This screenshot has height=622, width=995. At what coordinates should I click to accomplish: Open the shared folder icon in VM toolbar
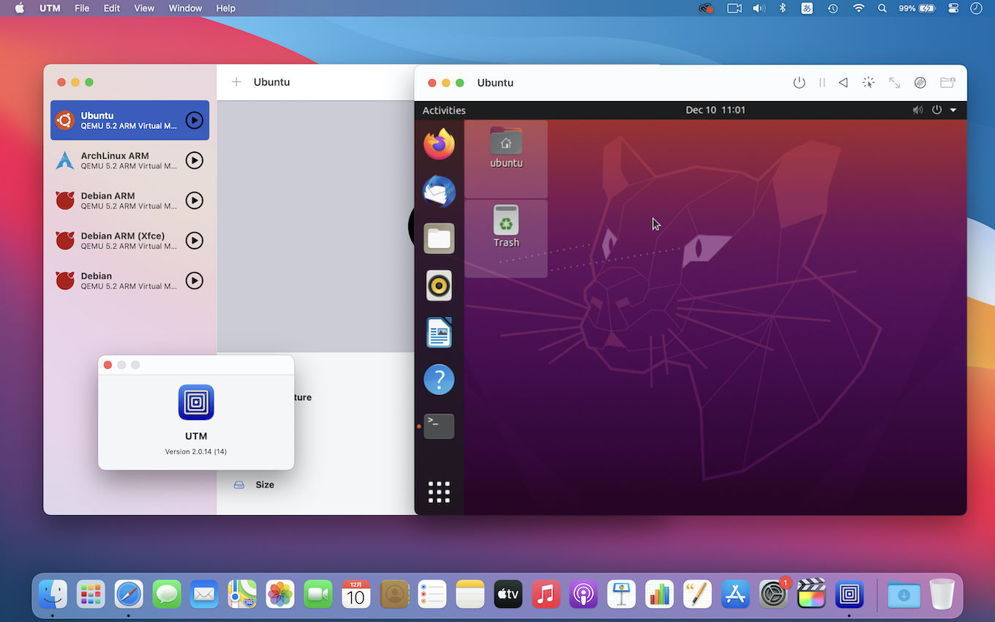pos(947,83)
